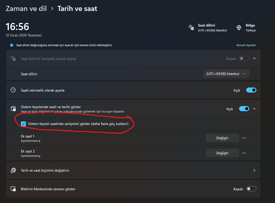Image resolution: width=275 pixels, height=203 pixels.
Task: Click the Bildirim Merkezinde zamanı göster icon
Action: [13, 189]
